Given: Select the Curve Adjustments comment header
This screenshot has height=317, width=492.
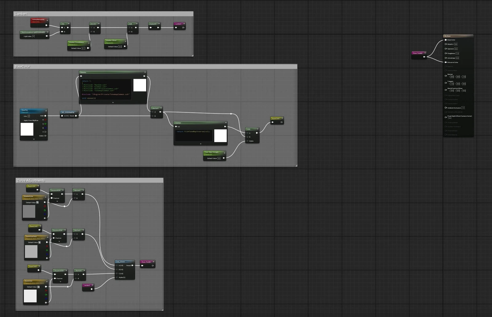Looking at the screenshot, I should point(31,180).
